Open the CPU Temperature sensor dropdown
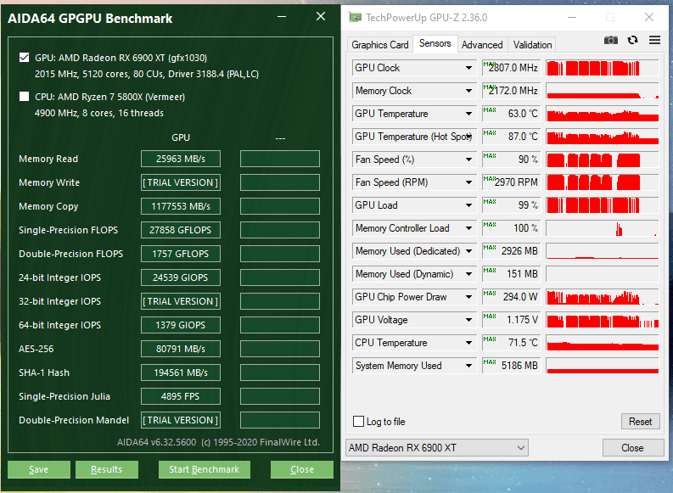The height and width of the screenshot is (493, 673). [468, 343]
